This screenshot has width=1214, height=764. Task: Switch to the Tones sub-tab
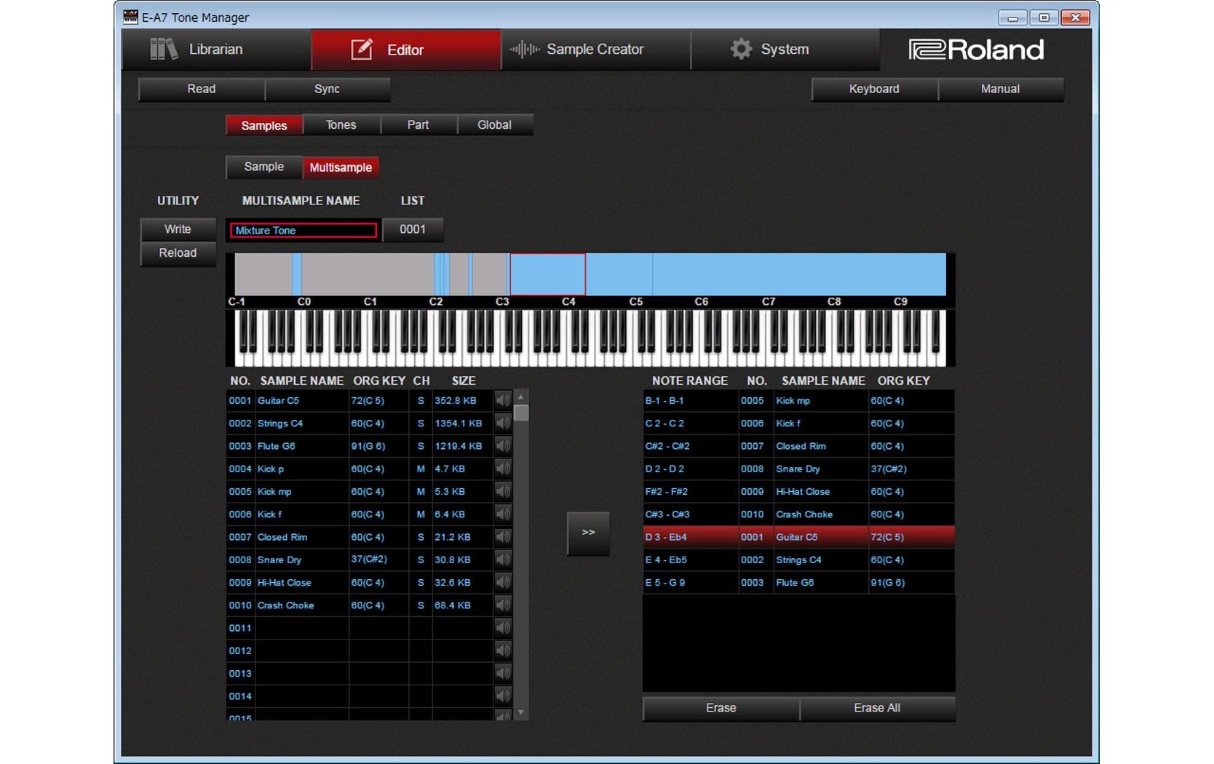(341, 125)
